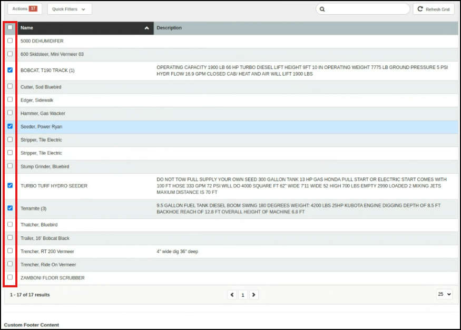Select page 1 in the pagination
Viewport: 461px width, 330px height.
(243, 295)
